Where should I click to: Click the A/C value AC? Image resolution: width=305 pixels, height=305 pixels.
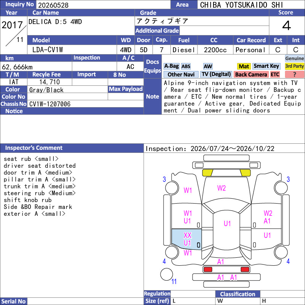tap(130, 67)
